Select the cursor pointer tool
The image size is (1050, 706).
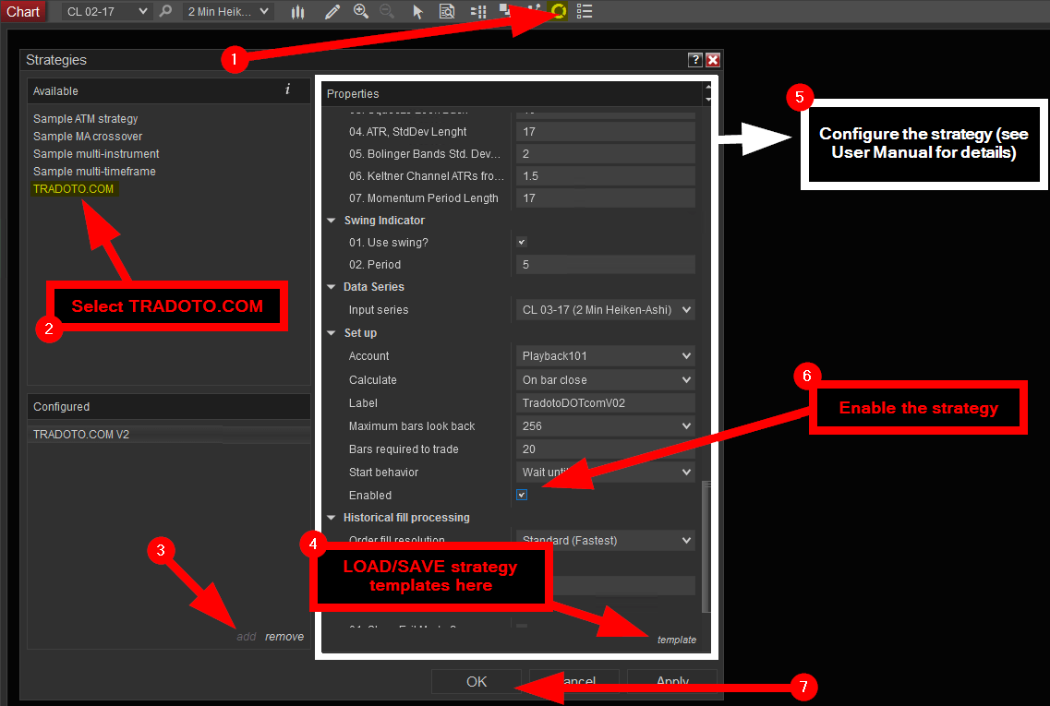point(417,12)
